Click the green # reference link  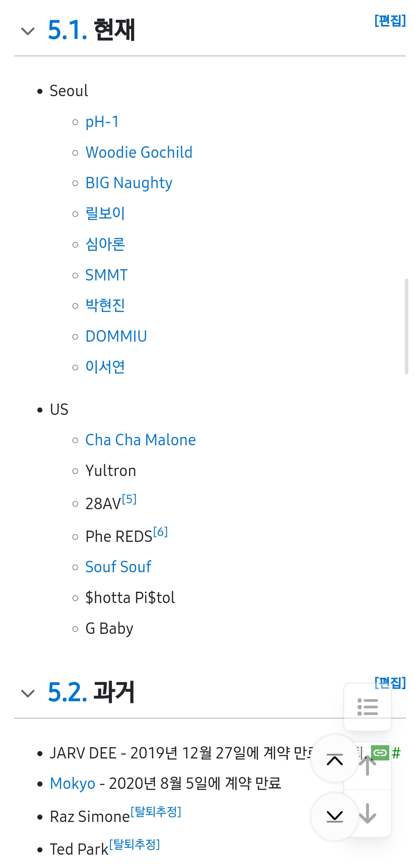(x=396, y=753)
